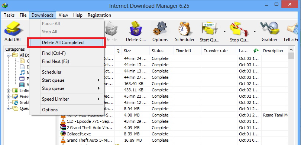Image resolution: width=301 pixels, height=145 pixels.
Task: Open the Stop Queue dropdown arrow
Action: tap(255, 31)
